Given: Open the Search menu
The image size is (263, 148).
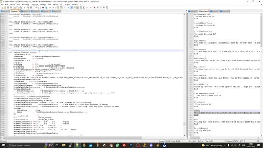Looking at the screenshot, I should pos(12,5).
